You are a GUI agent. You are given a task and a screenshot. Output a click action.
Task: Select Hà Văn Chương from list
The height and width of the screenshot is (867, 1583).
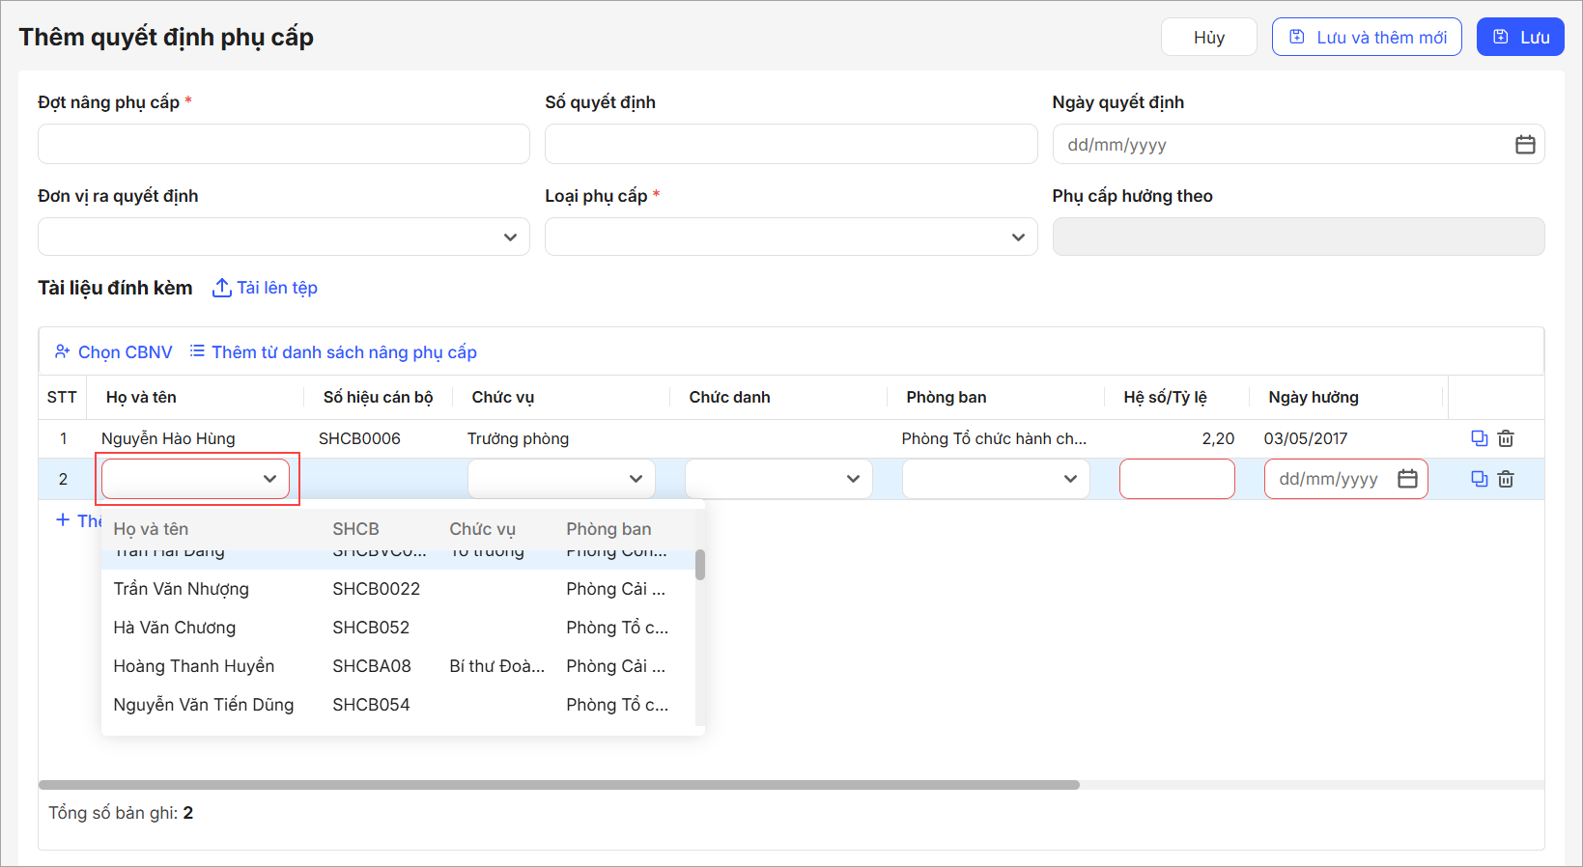[398, 628]
